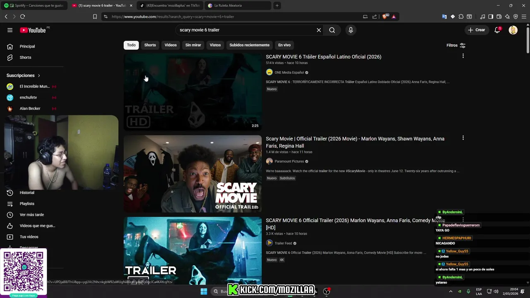Select the Videos filter chip
Image resolution: width=530 pixels, height=298 pixels.
[171, 45]
